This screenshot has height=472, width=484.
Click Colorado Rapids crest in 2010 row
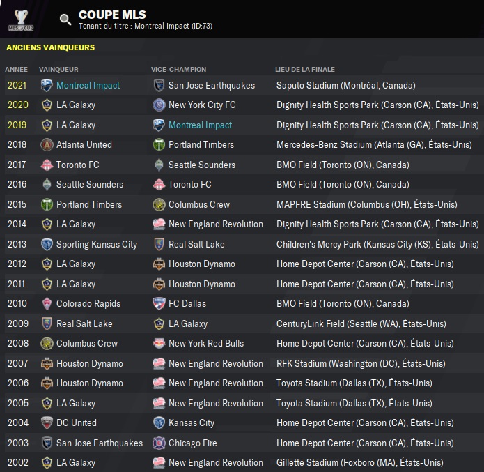[47, 303]
